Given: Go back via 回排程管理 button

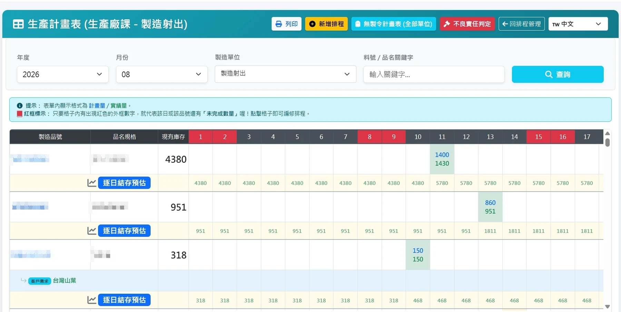Looking at the screenshot, I should point(522,24).
